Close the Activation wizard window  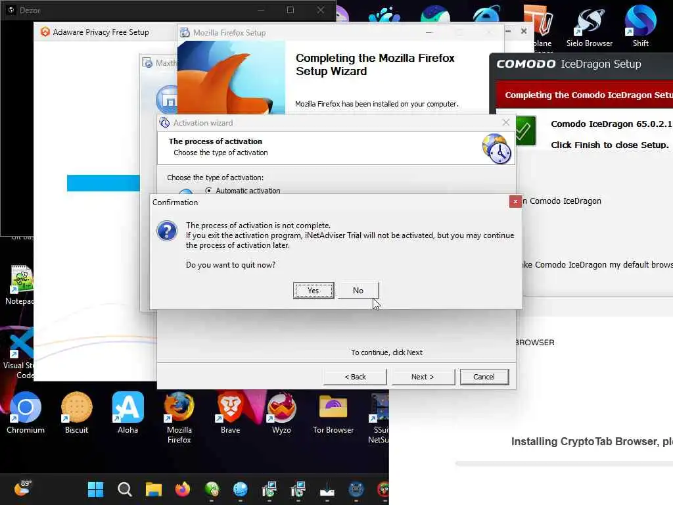pyautogui.click(x=506, y=122)
